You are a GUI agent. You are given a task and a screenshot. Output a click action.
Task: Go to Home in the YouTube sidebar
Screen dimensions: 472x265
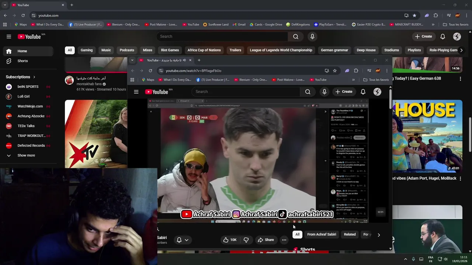(28, 51)
